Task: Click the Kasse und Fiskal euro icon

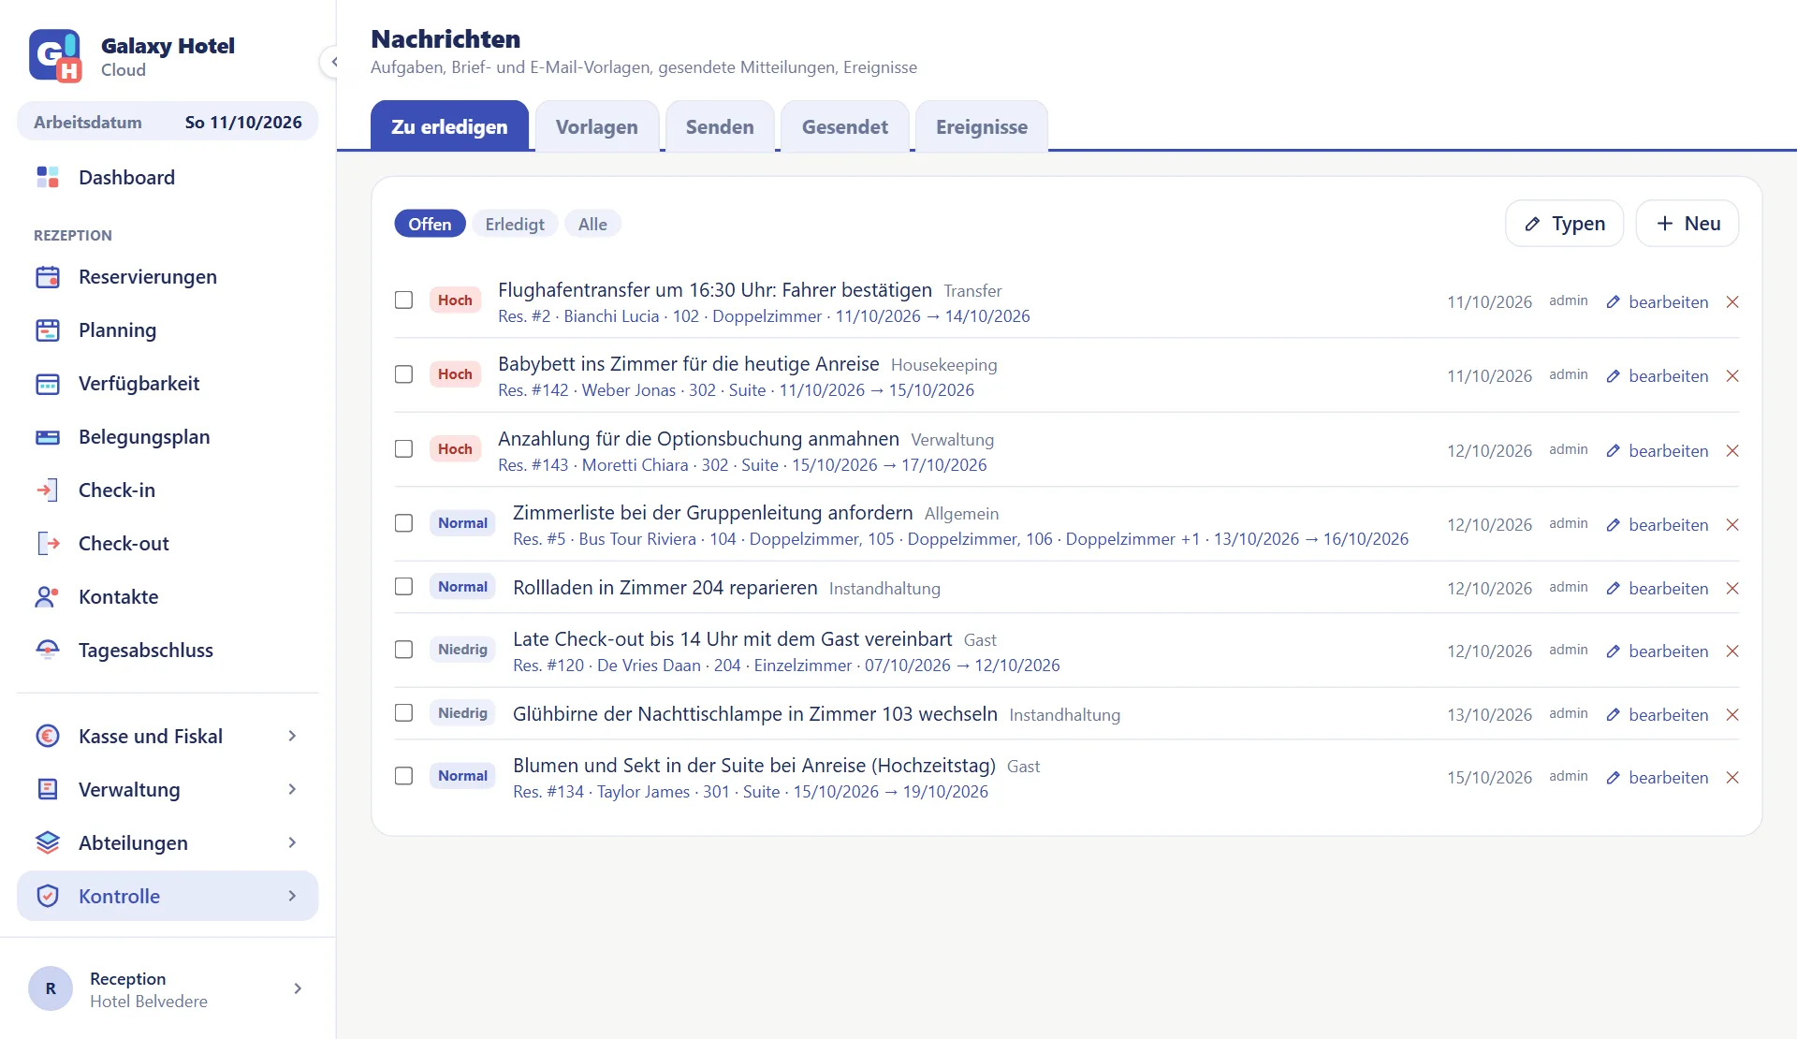Action: [x=48, y=737]
